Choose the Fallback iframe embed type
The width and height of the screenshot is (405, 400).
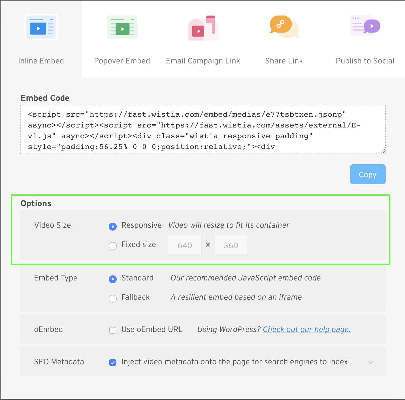(x=113, y=298)
